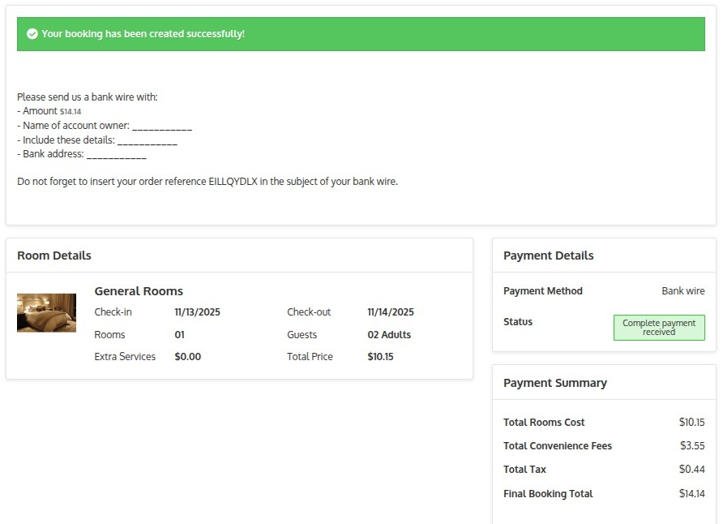Click the Payment Details panel heading

click(x=548, y=256)
